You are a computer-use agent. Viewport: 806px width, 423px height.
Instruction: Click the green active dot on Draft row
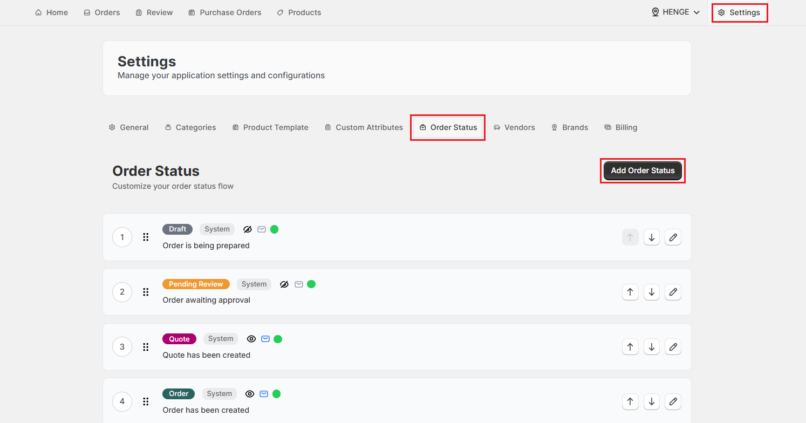tap(274, 229)
